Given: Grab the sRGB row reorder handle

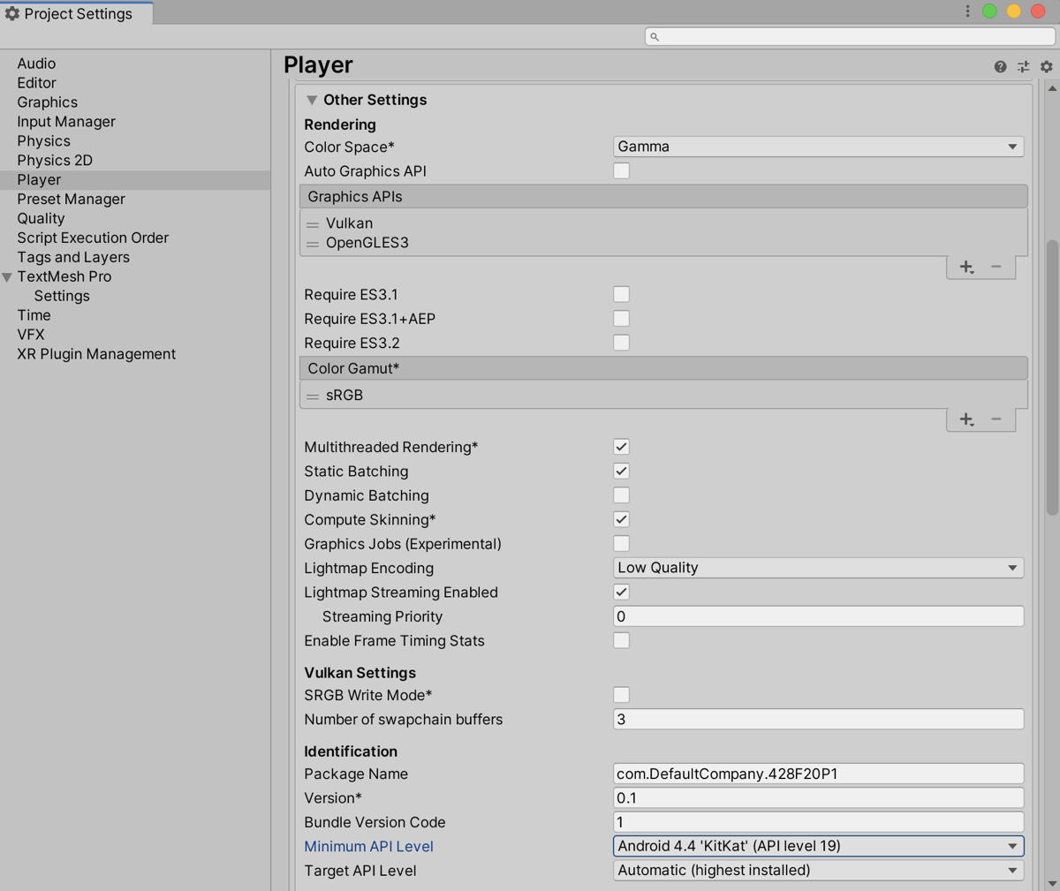Looking at the screenshot, I should click(x=312, y=396).
